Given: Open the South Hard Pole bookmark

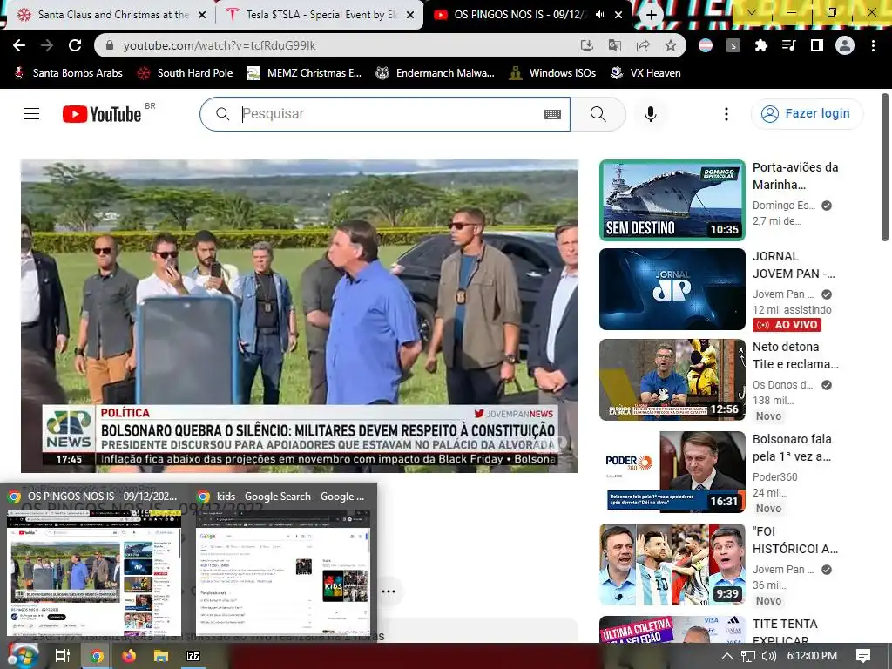Looking at the screenshot, I should (185, 73).
